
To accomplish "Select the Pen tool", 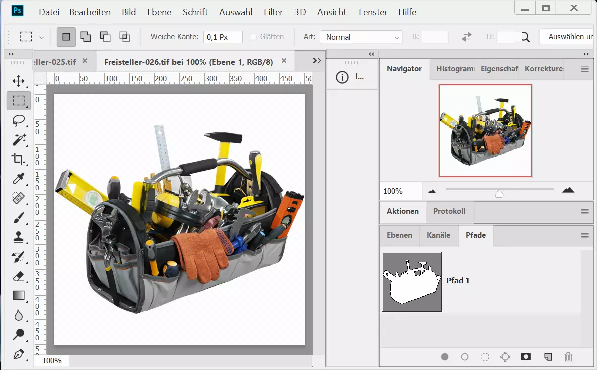I will [19, 354].
